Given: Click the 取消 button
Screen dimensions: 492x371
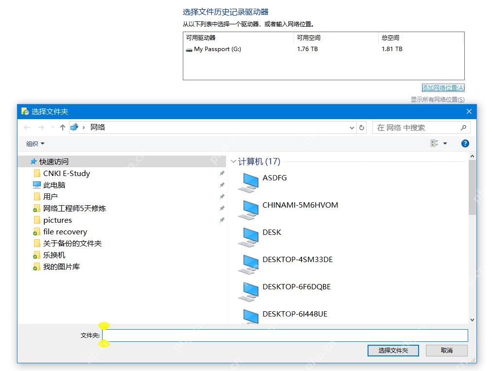Looking at the screenshot, I should coord(446,351).
